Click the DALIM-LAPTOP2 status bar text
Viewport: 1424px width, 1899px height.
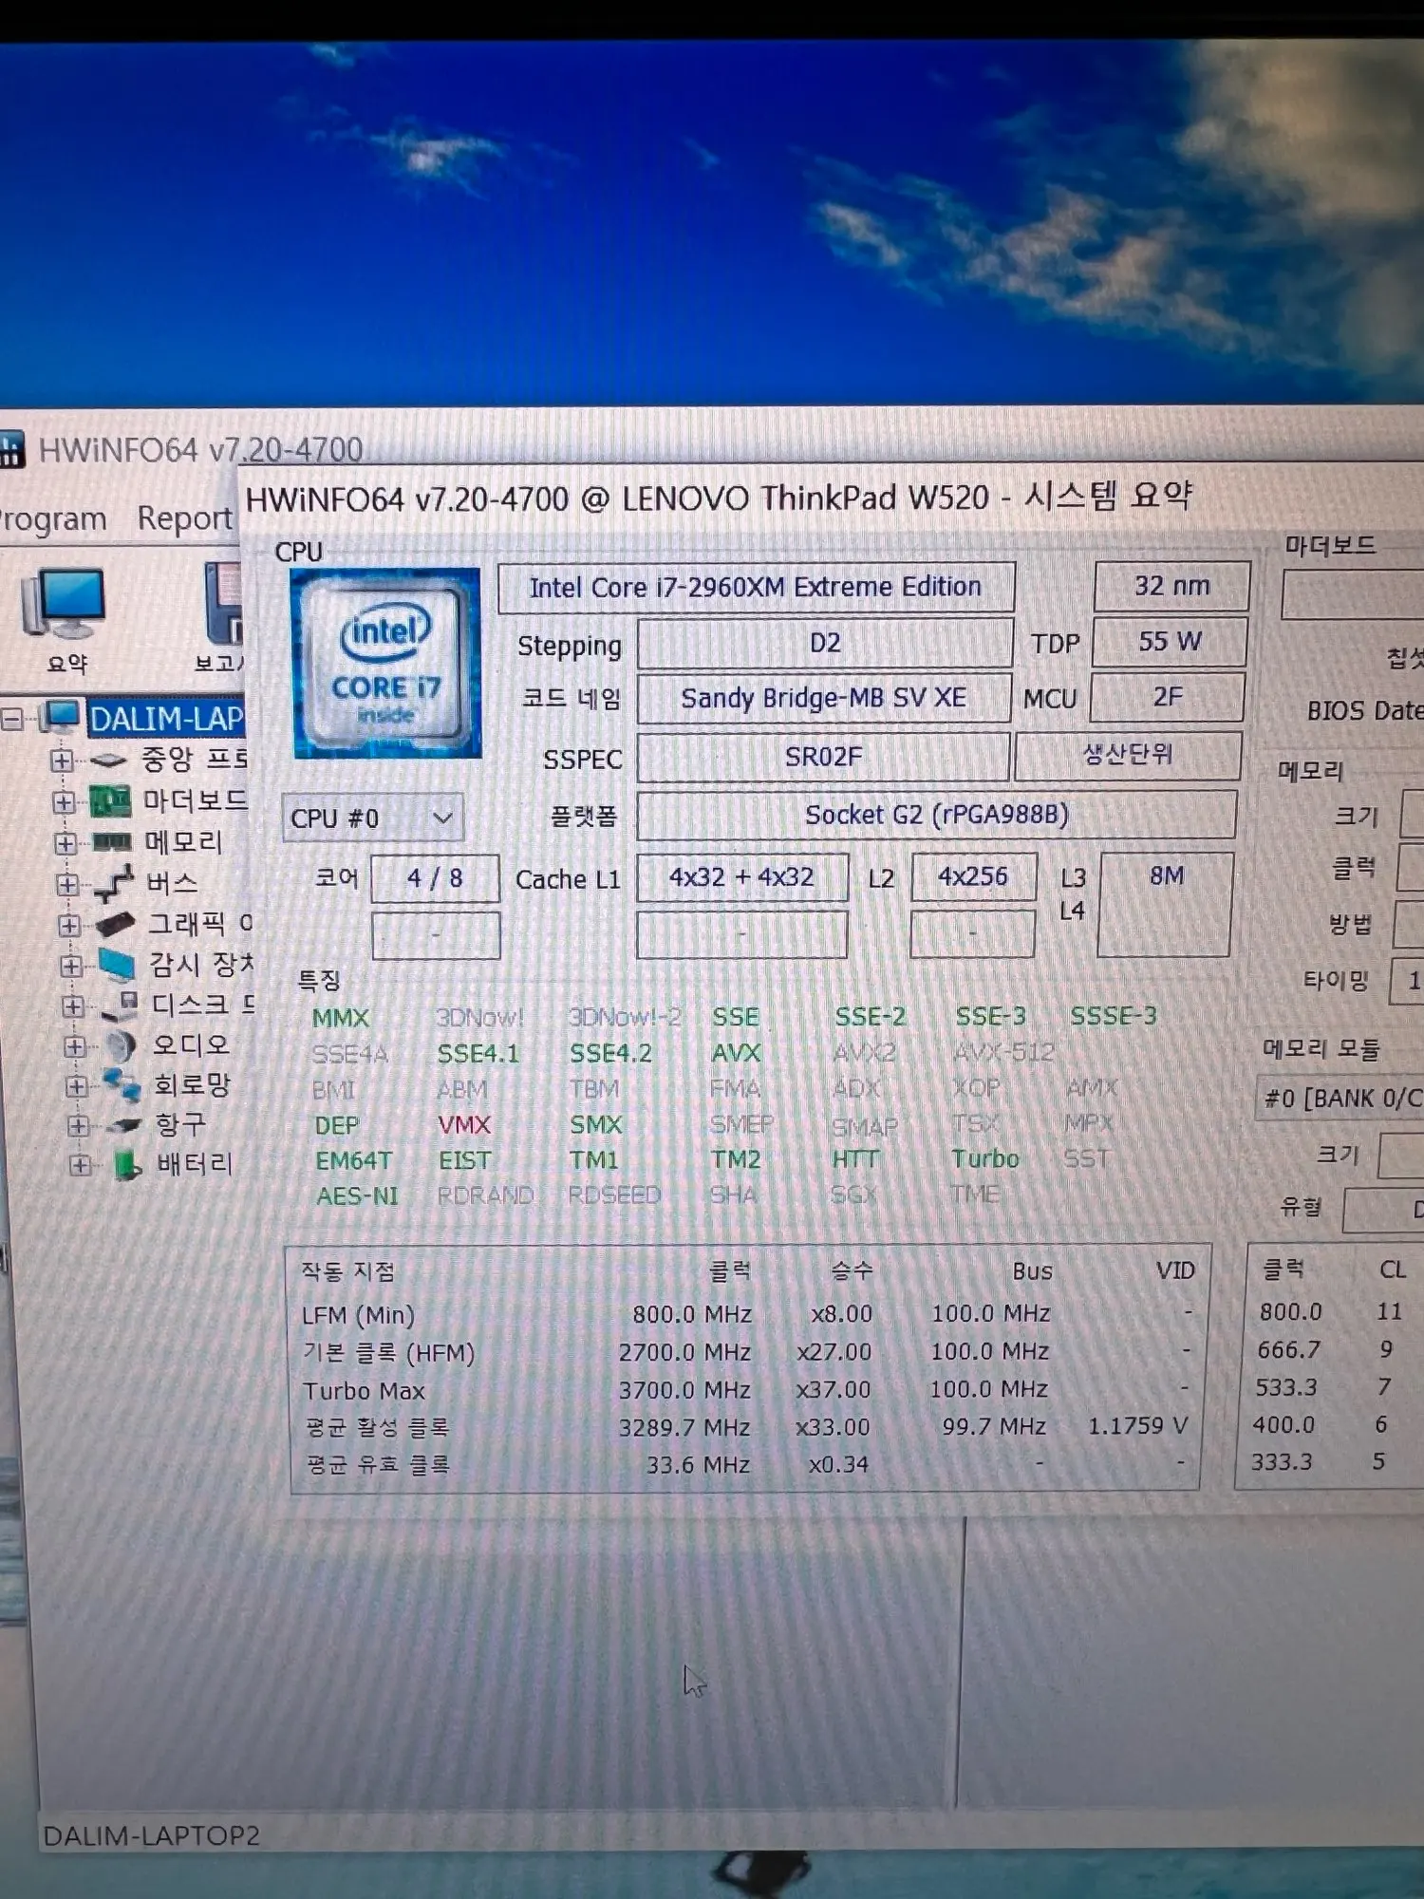152,1836
